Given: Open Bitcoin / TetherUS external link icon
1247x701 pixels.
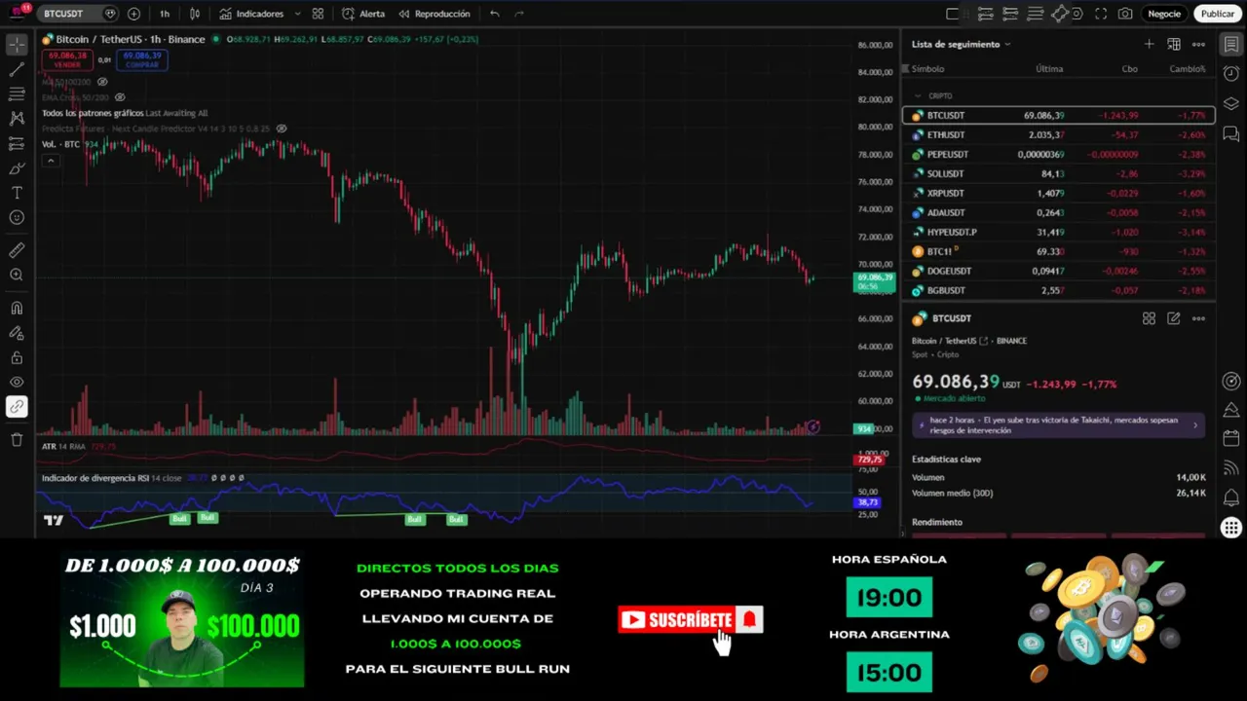Looking at the screenshot, I should pos(984,341).
